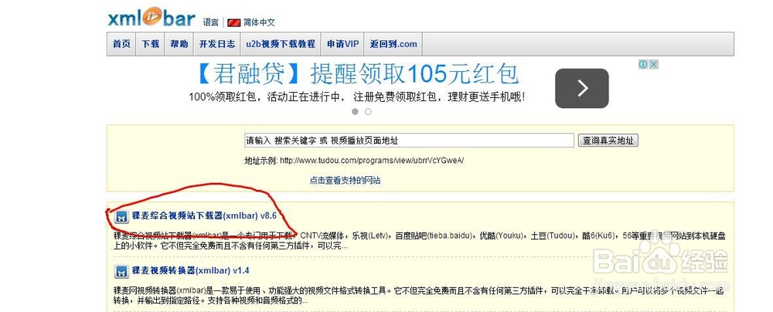Select the first ad carousel dot
This screenshot has height=312, width=773.
click(355, 112)
